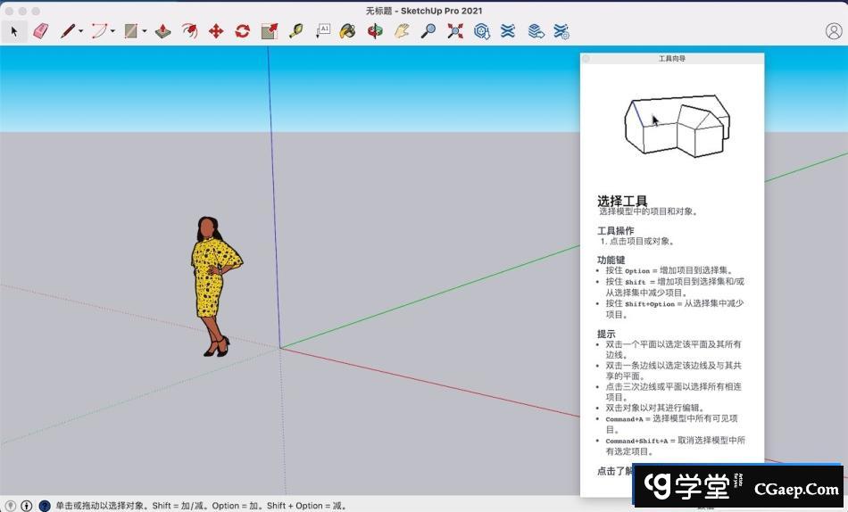Click the blue help question mark icon
Viewport: 848px width, 512px height.
click(44, 506)
